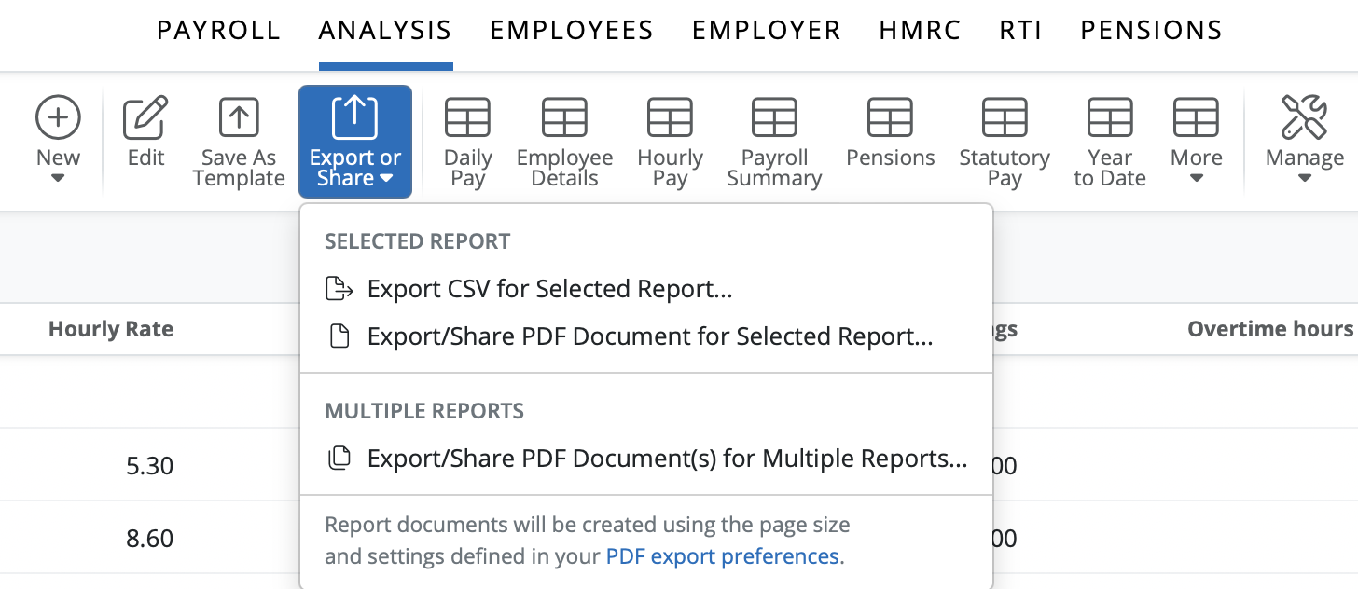Expand the More reports dropdown
The width and height of the screenshot is (1358, 589).
(1196, 140)
